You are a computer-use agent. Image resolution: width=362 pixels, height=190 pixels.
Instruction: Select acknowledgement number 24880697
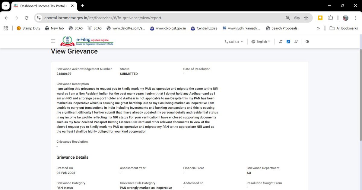[64, 74]
